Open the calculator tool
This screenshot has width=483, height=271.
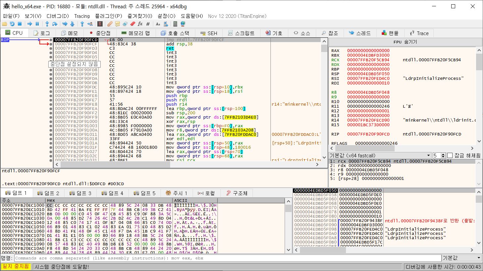click(x=175, y=24)
